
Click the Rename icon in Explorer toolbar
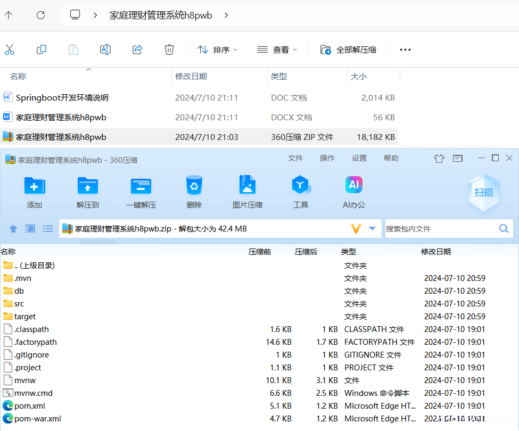105,49
